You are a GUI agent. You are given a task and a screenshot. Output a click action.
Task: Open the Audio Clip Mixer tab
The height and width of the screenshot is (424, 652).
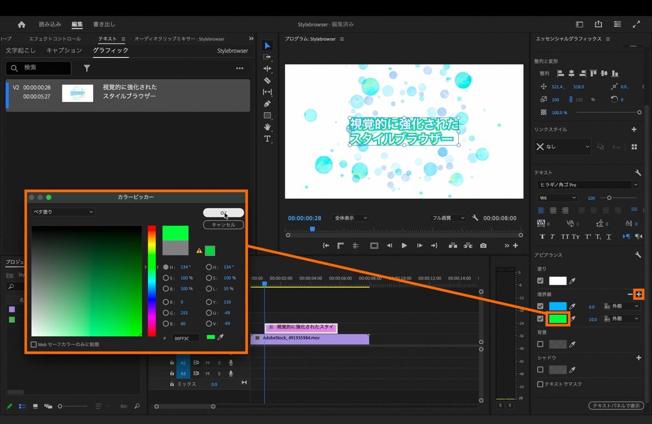(x=179, y=38)
